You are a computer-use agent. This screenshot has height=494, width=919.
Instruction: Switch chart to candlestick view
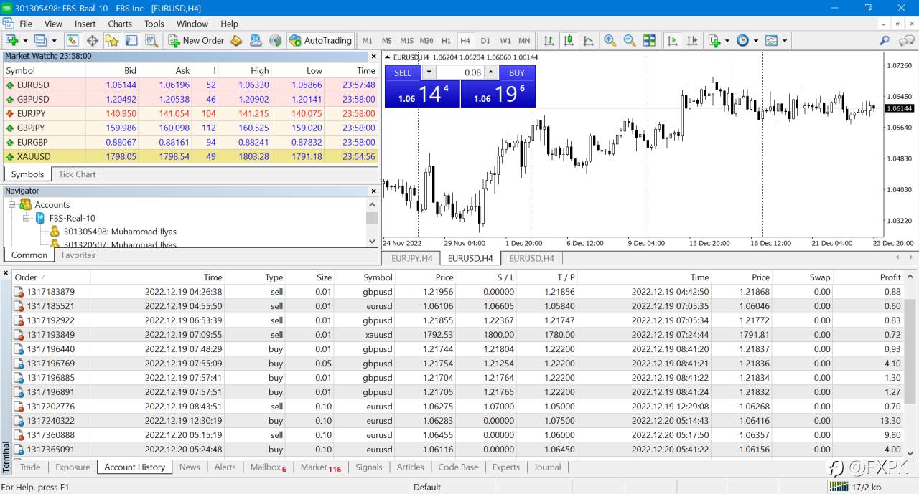[x=569, y=41]
